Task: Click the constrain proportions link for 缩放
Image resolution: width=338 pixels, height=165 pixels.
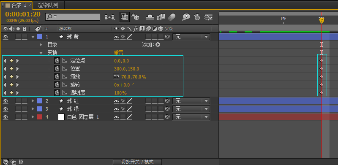Action: 116,76
